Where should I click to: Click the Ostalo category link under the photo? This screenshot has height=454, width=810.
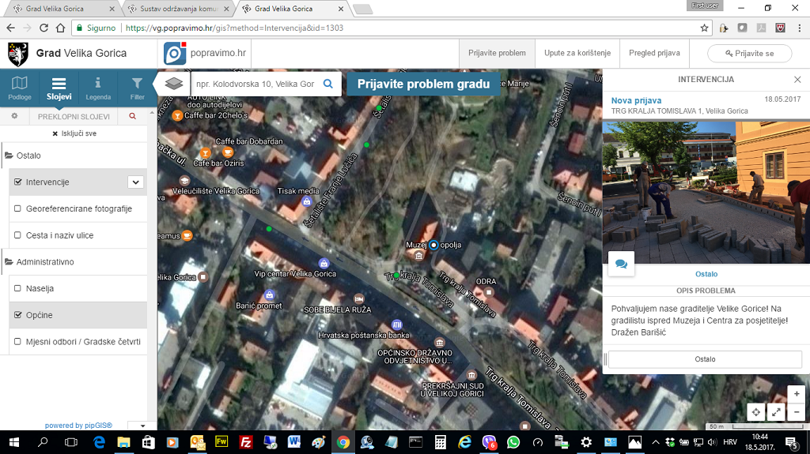pos(706,274)
